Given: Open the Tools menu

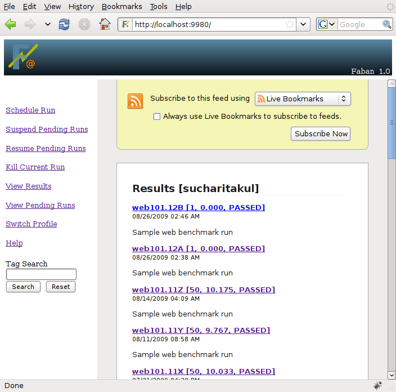Looking at the screenshot, I should [x=159, y=6].
